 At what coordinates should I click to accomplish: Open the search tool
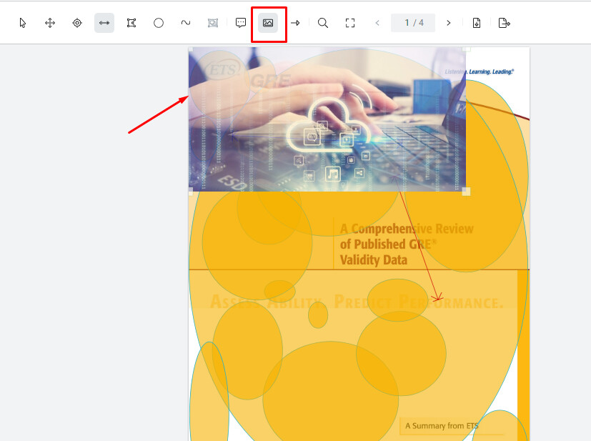pyautogui.click(x=322, y=22)
